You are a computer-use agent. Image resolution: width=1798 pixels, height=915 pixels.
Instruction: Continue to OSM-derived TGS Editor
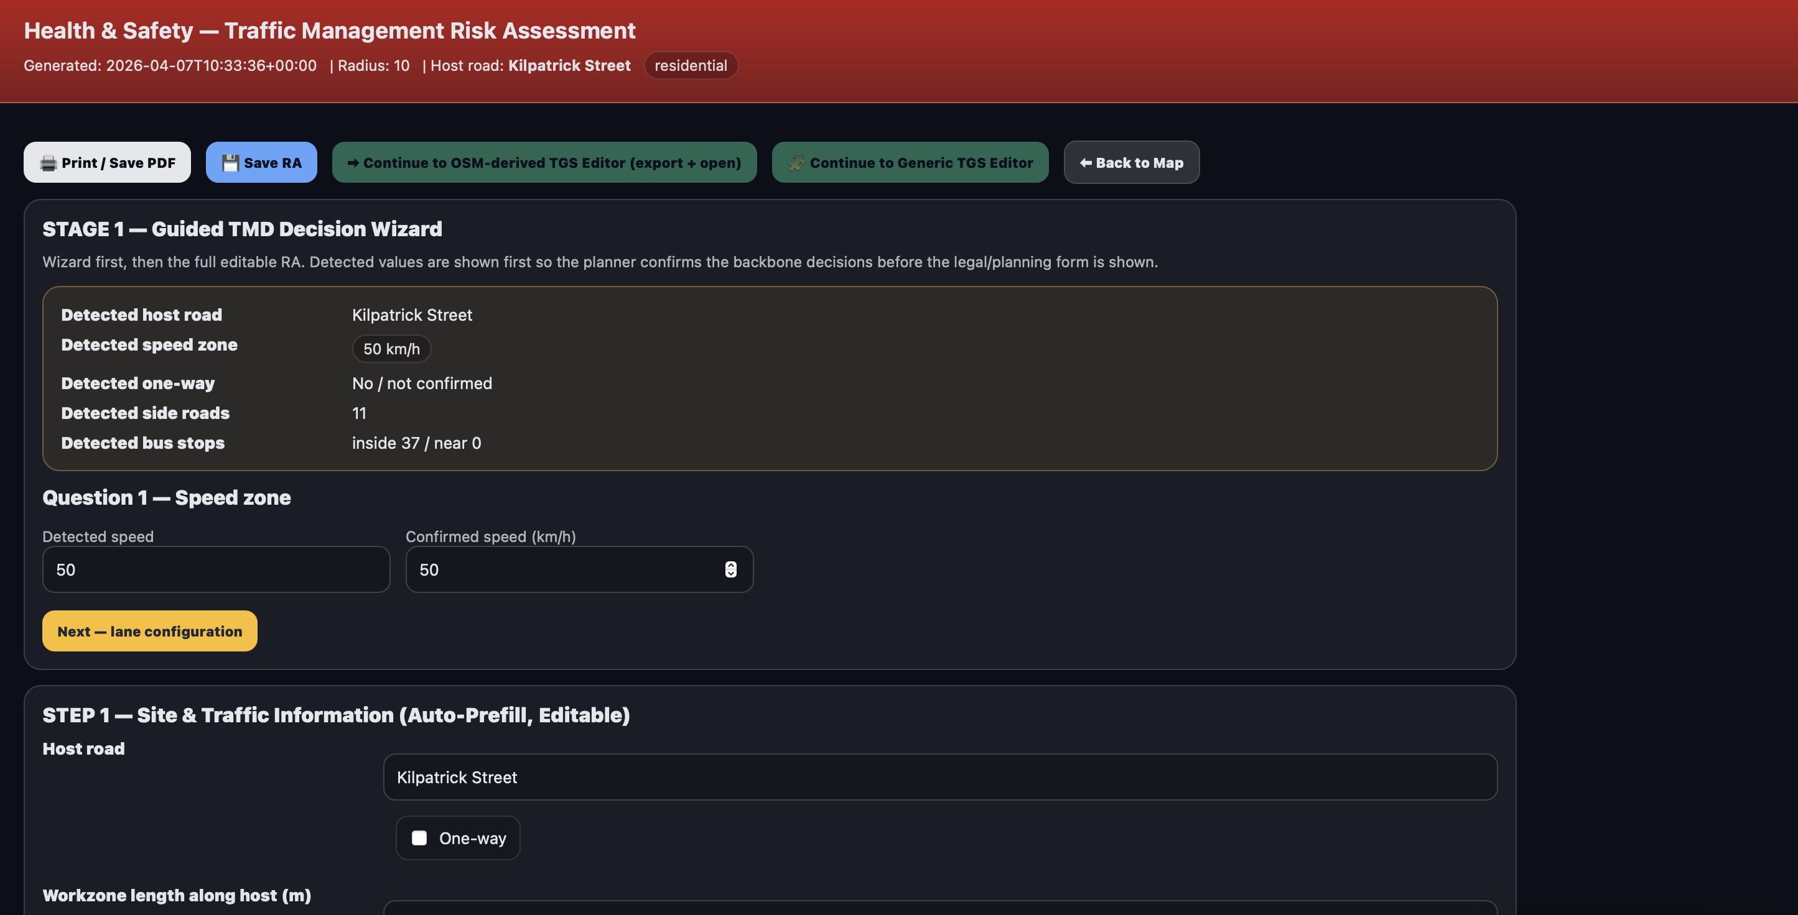pyautogui.click(x=544, y=162)
